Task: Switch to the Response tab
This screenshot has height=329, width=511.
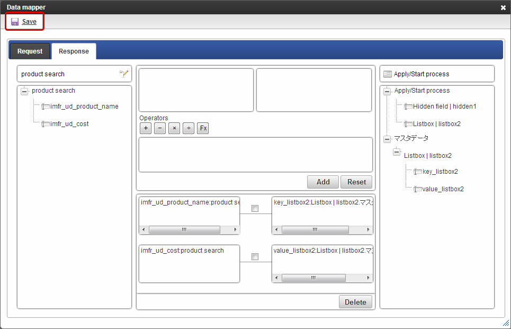Action: 74,51
